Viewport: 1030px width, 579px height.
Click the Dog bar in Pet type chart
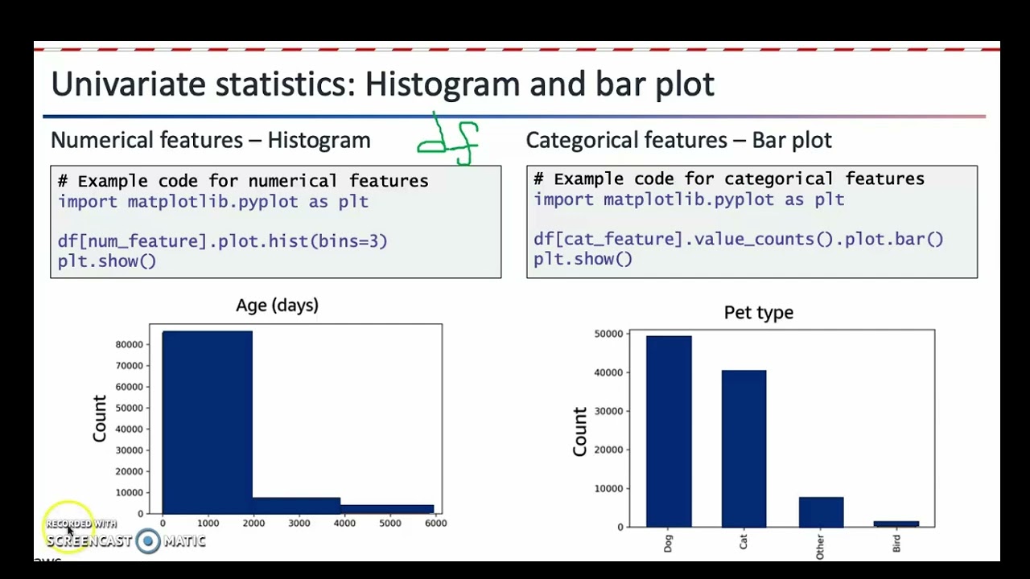click(669, 431)
